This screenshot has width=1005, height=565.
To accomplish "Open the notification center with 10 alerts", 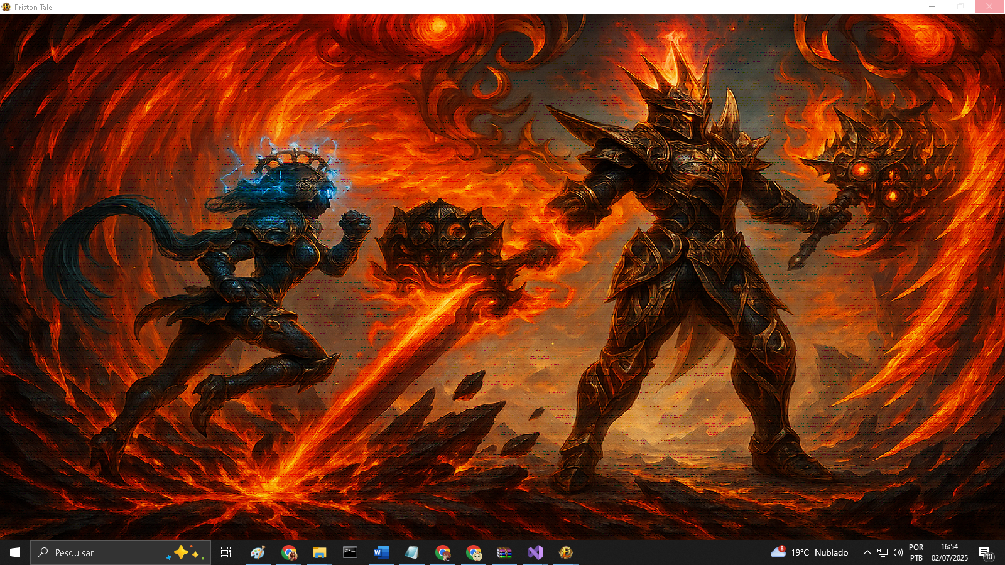I will 986,552.
